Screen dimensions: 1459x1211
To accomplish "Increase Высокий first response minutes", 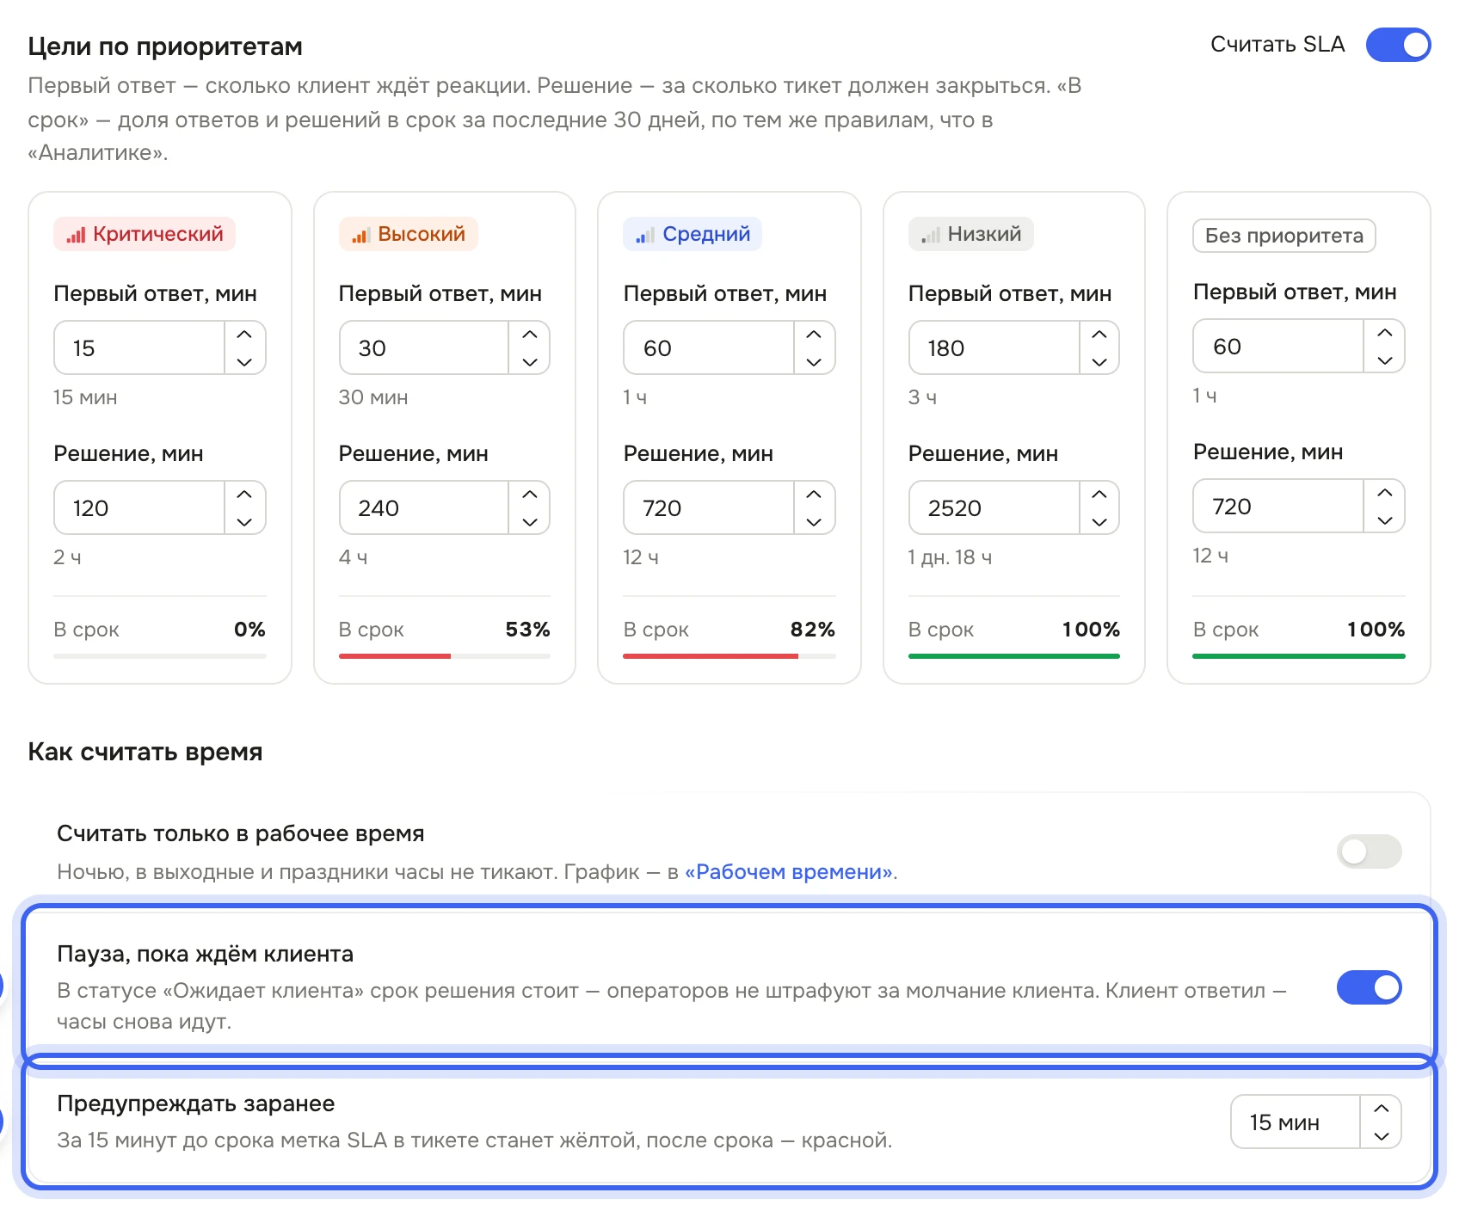I will click(530, 335).
